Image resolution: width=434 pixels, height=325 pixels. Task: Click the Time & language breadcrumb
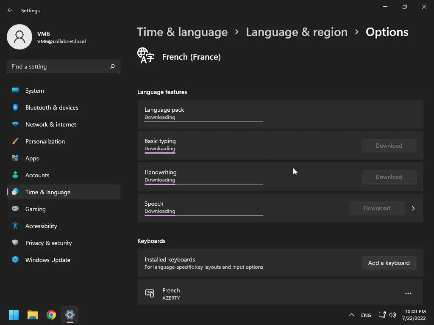(x=182, y=32)
